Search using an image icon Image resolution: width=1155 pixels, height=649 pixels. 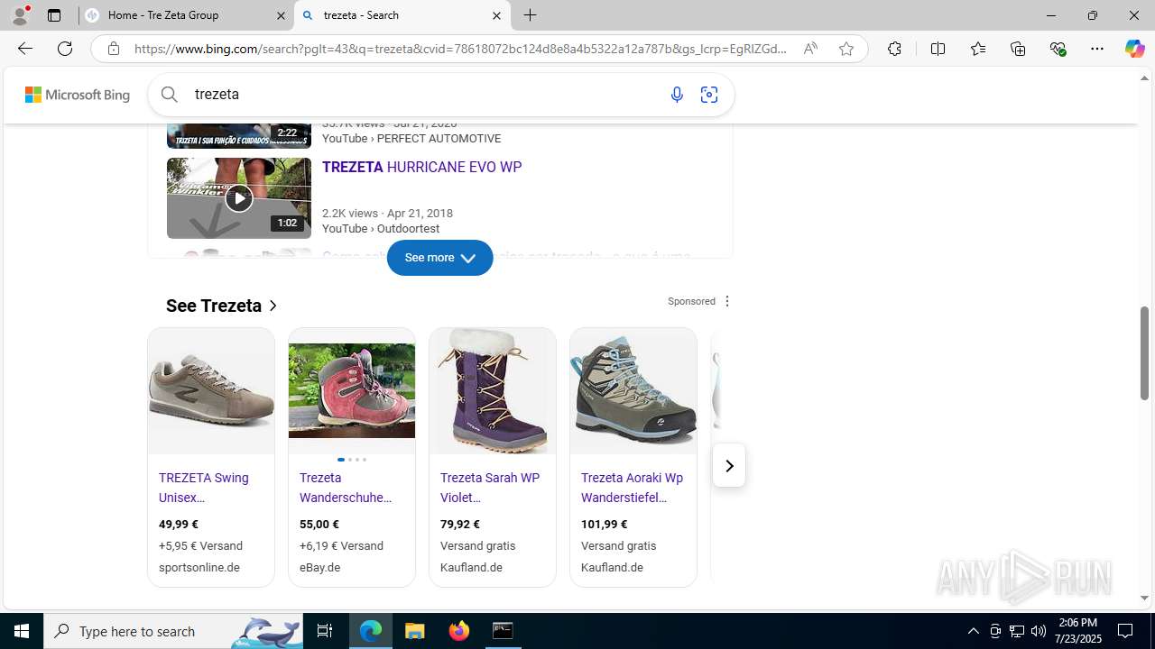click(x=709, y=95)
